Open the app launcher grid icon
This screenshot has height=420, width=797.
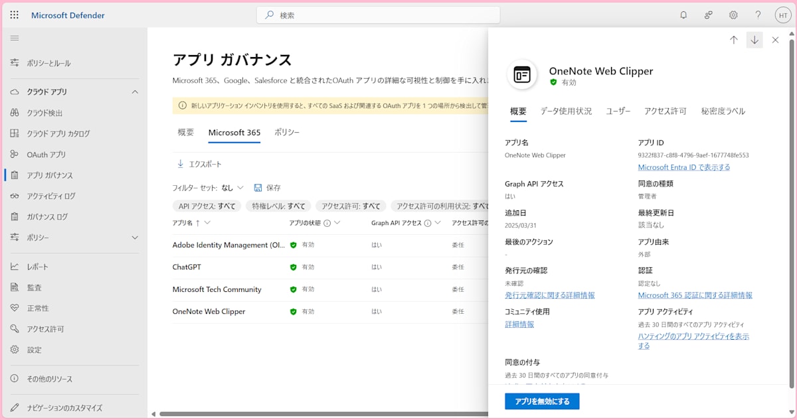(x=15, y=15)
